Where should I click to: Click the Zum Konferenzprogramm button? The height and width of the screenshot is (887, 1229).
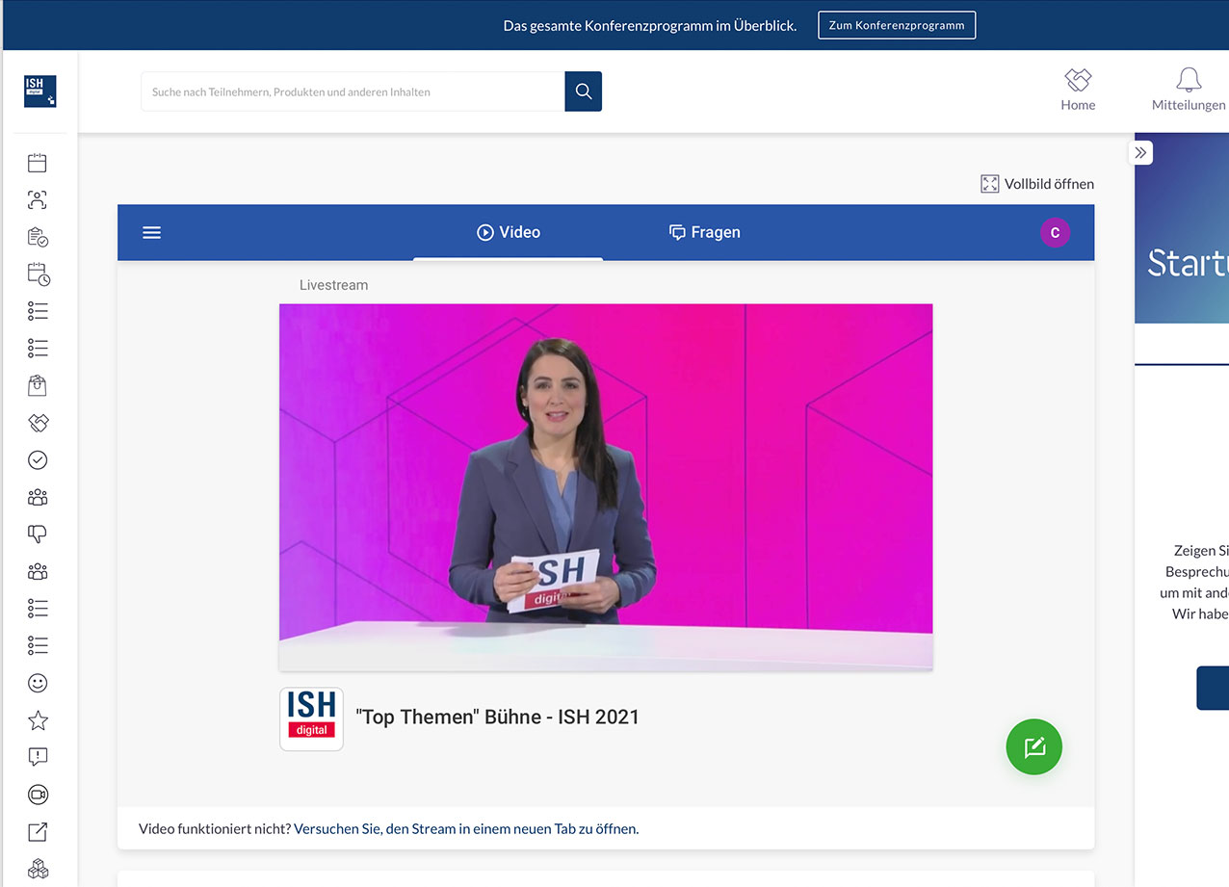(x=896, y=25)
